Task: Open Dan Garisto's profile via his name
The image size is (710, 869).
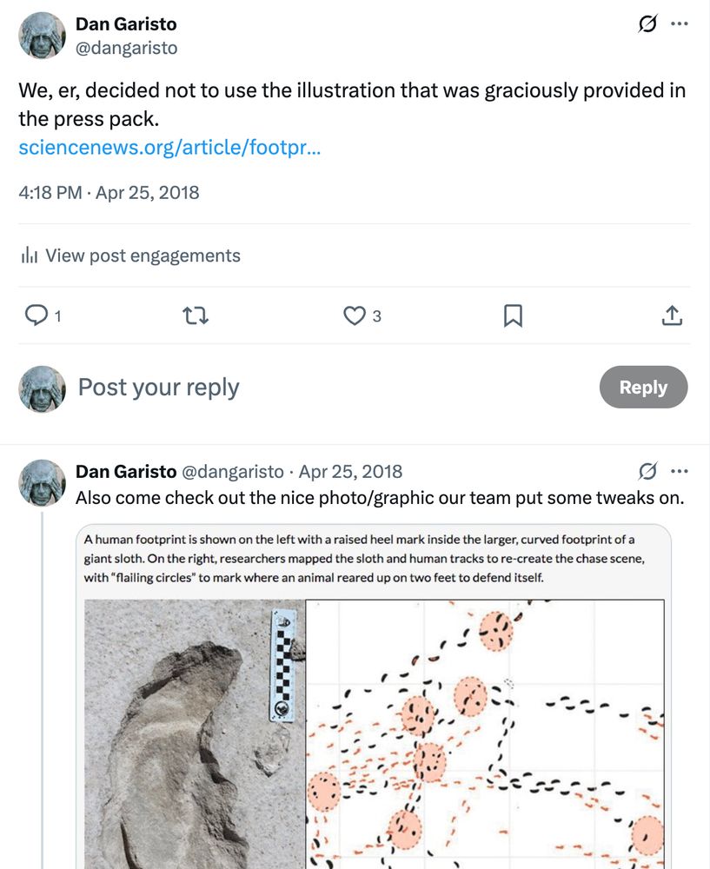Action: 126,23
